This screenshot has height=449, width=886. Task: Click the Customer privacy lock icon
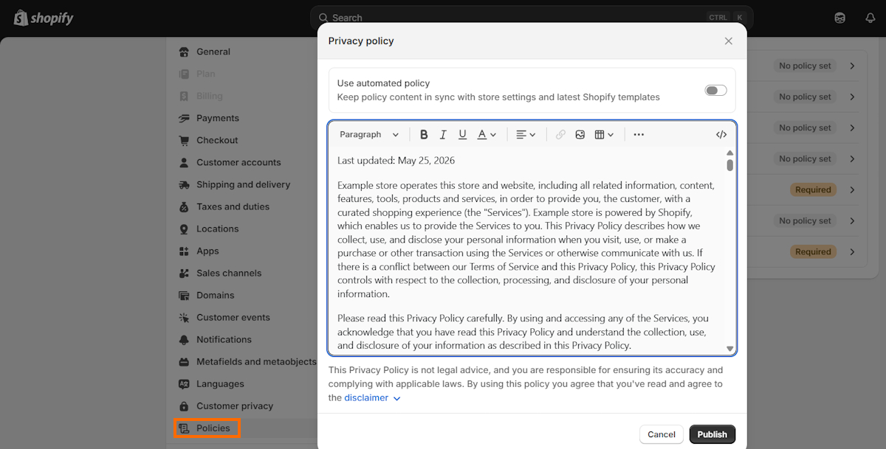[x=184, y=406]
